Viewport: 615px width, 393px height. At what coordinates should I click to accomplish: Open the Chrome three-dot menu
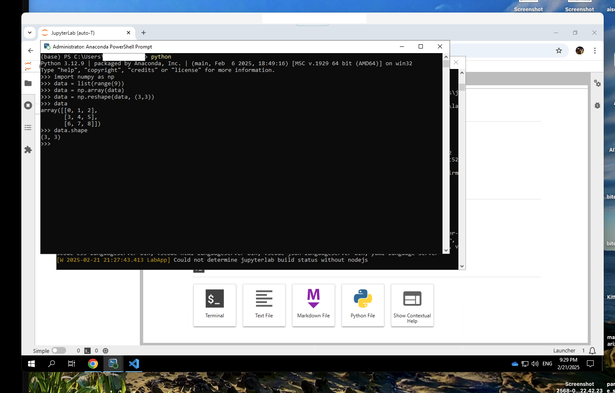coord(595,51)
